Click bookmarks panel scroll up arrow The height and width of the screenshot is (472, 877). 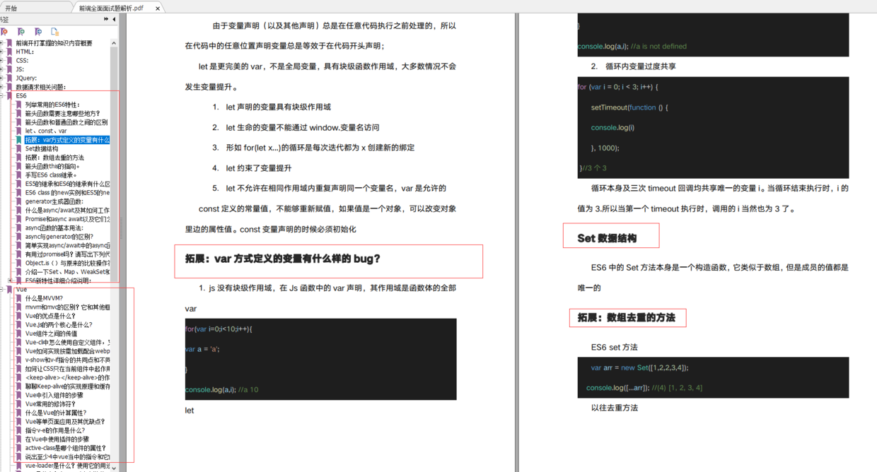tap(115, 42)
